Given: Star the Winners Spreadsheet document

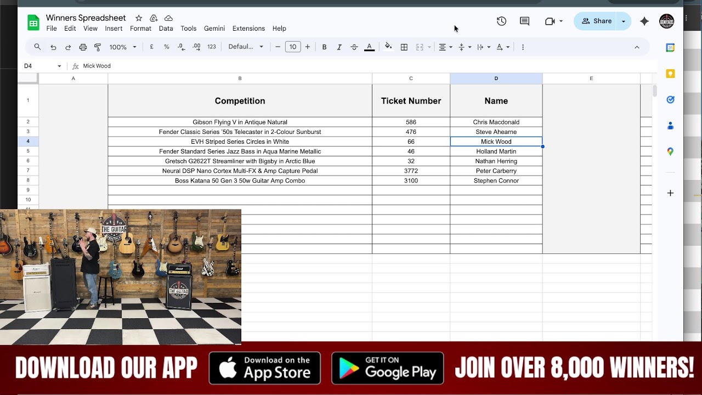Looking at the screenshot, I should pyautogui.click(x=139, y=18).
